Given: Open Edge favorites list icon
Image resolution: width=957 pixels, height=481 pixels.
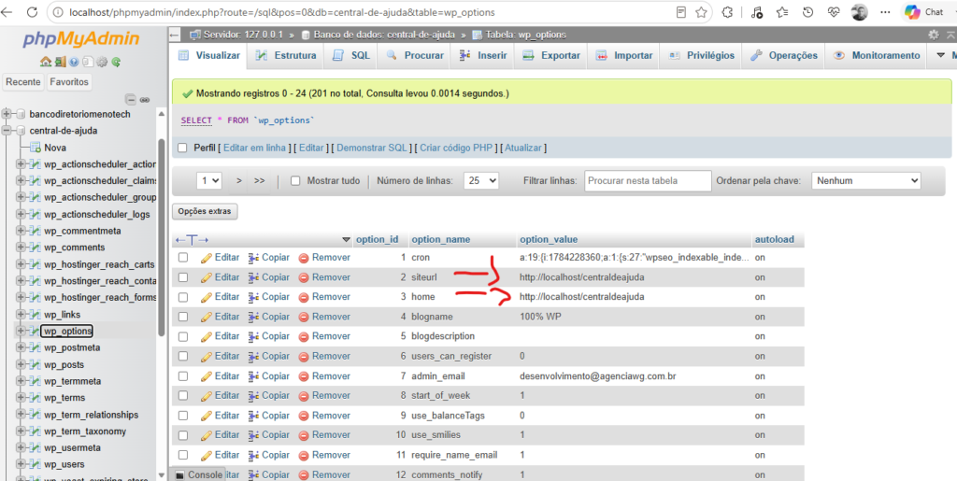Looking at the screenshot, I should coord(782,12).
